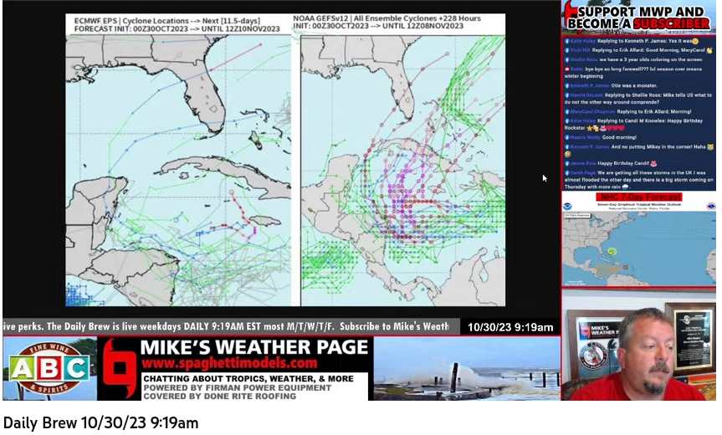Click MaryCarol Chapman's 'Morning!' reply
Screen dimensions: 722x435
[x=630, y=111]
